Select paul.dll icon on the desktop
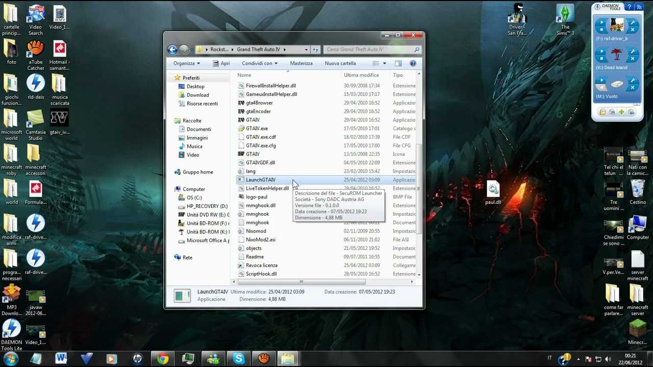Image resolution: width=653 pixels, height=367 pixels. (493, 193)
